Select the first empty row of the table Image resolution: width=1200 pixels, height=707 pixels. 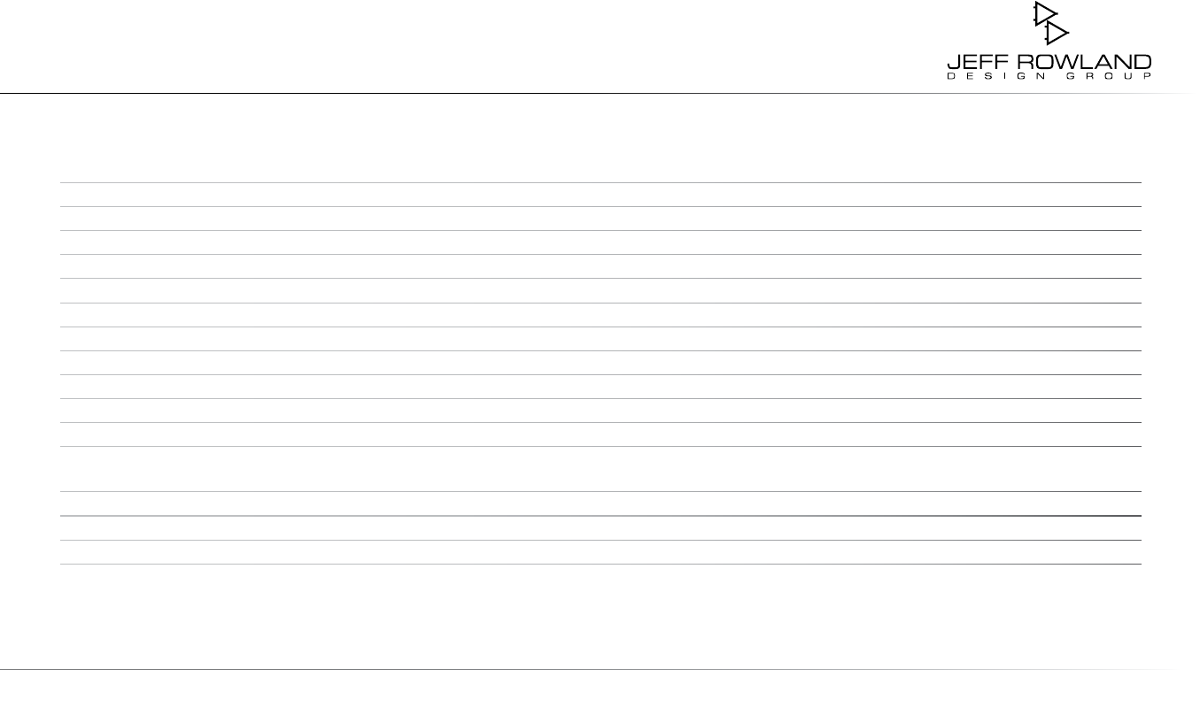600,195
